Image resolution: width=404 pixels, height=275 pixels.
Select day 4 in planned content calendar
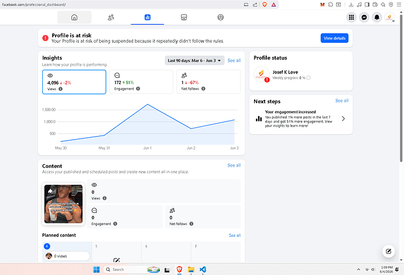pyautogui.click(x=47, y=246)
